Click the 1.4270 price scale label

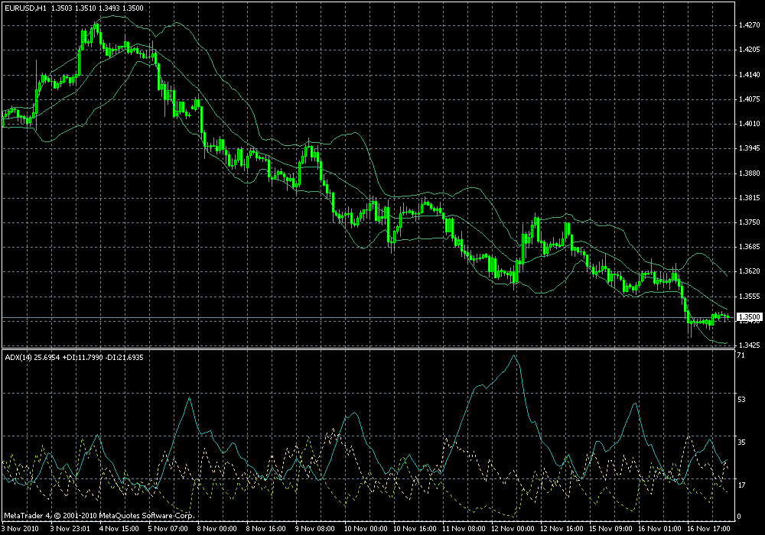750,25
